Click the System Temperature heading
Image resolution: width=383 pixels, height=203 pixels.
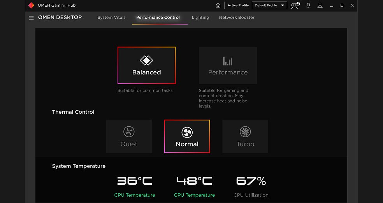[79, 166]
